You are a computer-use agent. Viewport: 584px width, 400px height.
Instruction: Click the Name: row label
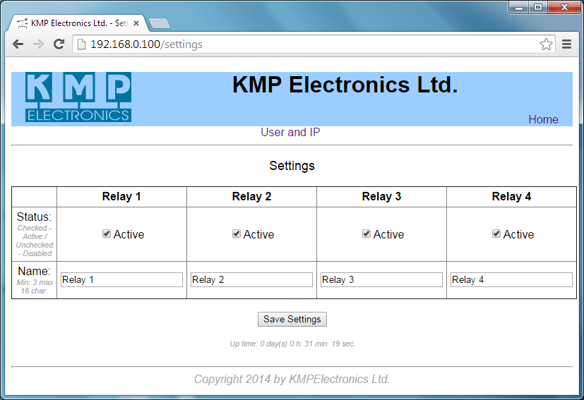click(x=34, y=271)
